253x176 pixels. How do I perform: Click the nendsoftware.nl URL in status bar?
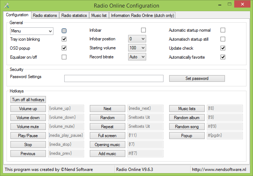(219, 170)
